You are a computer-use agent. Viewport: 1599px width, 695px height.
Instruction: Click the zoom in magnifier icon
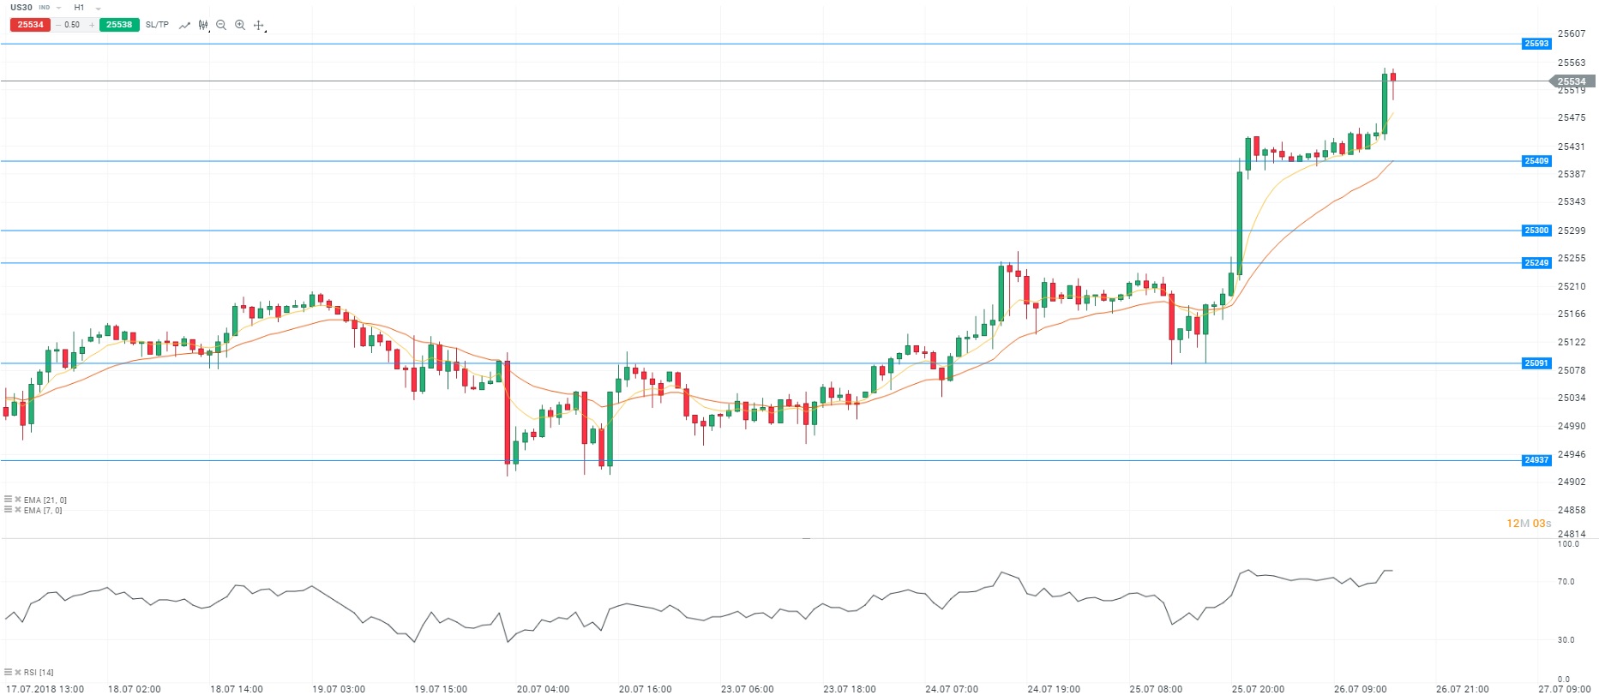pos(240,25)
